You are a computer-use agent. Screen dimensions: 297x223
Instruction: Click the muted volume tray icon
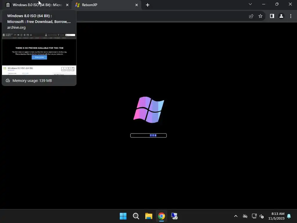pyautogui.click(x=262, y=216)
